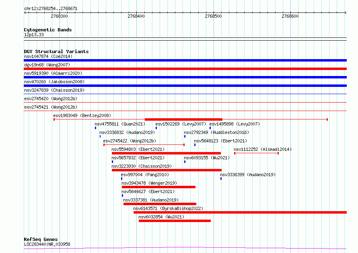
Task: Click the blue marker under nsv3336399
Action: 221,179
